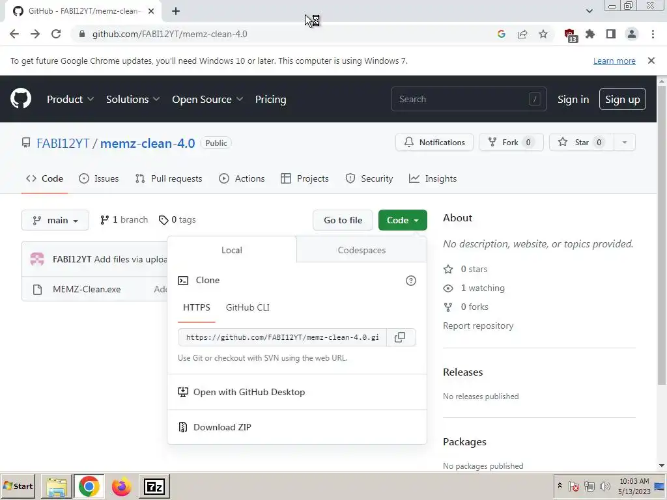
Task: Star the repository
Action: pyautogui.click(x=582, y=143)
